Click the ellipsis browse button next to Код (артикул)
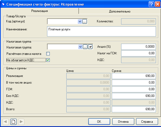This screenshot has height=127, width=161. (x=85, y=22)
